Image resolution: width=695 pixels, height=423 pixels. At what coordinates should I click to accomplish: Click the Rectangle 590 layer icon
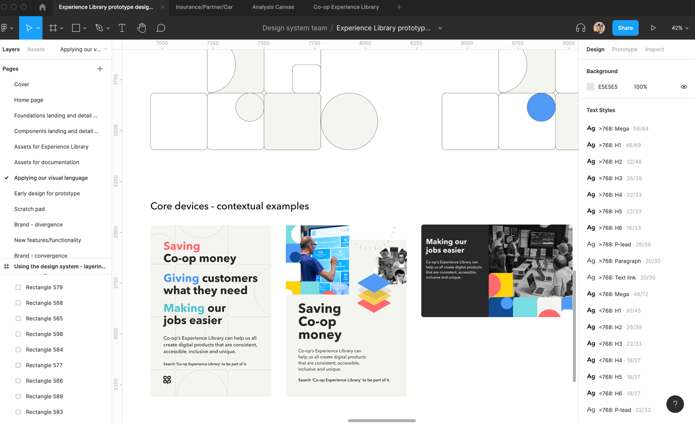18,334
